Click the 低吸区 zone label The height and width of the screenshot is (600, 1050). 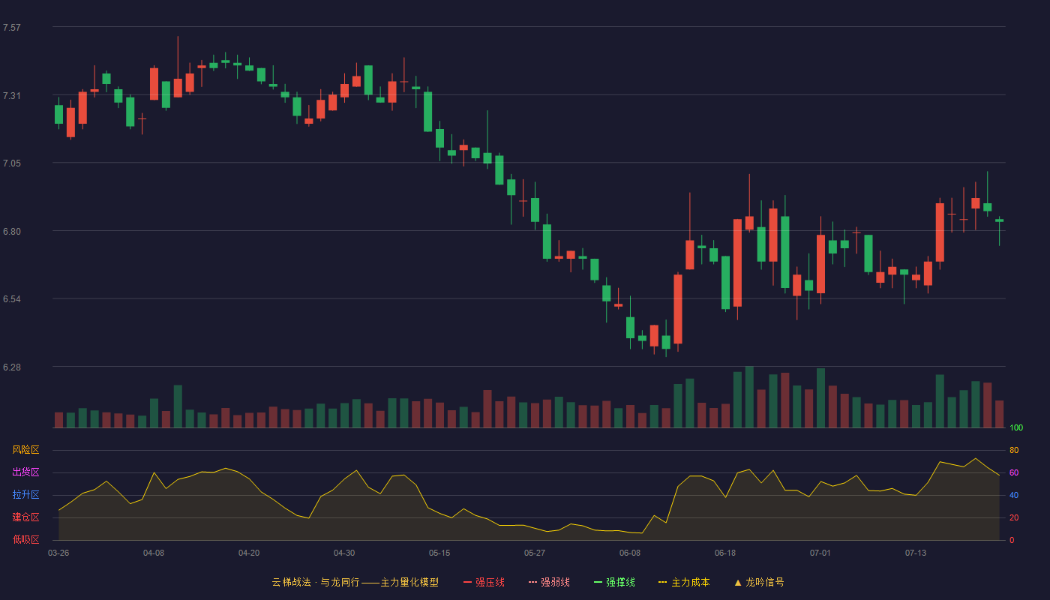point(25,539)
